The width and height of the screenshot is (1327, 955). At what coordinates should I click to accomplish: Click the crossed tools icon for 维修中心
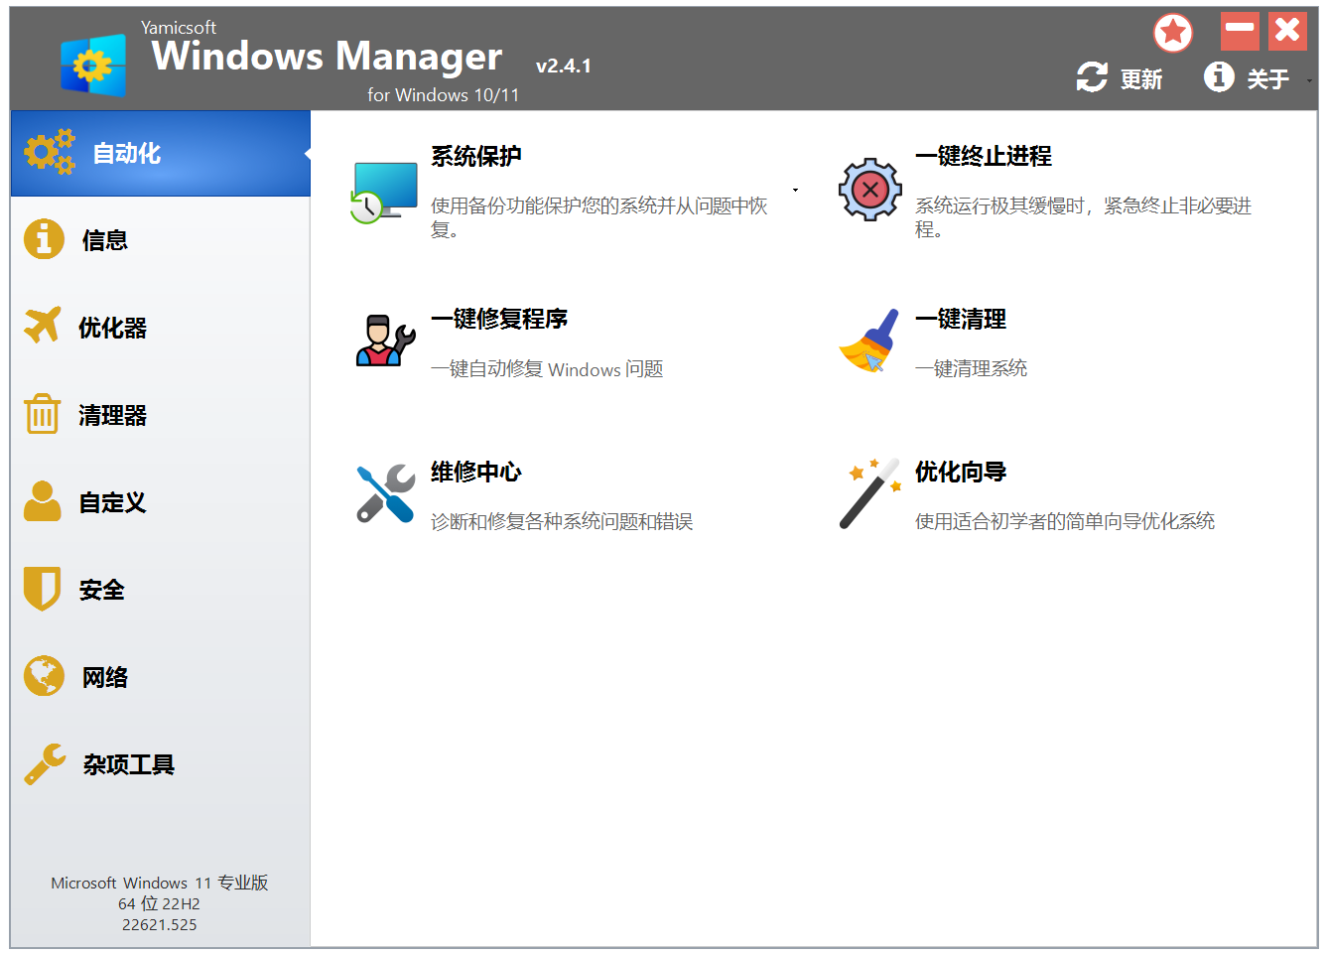coord(385,492)
